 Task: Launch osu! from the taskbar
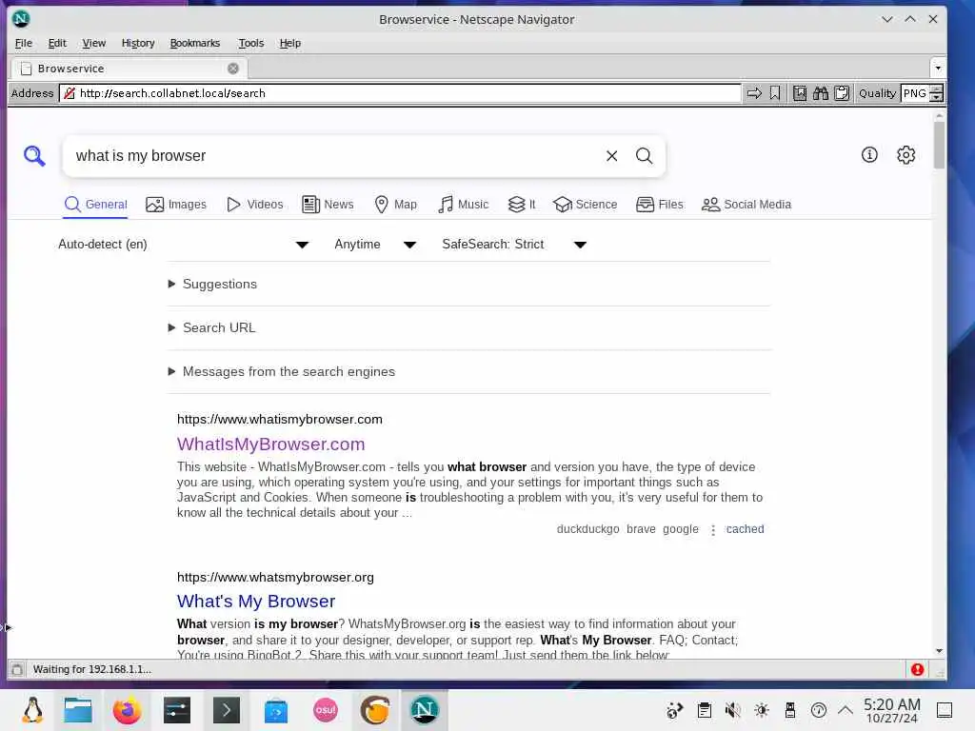pos(326,710)
